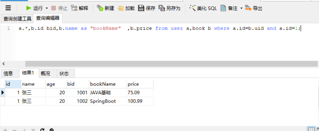Image resolution: width=319 pixels, height=131 pixels.
Task: Click the stop icon in bottom bar
Action: coord(51,129)
